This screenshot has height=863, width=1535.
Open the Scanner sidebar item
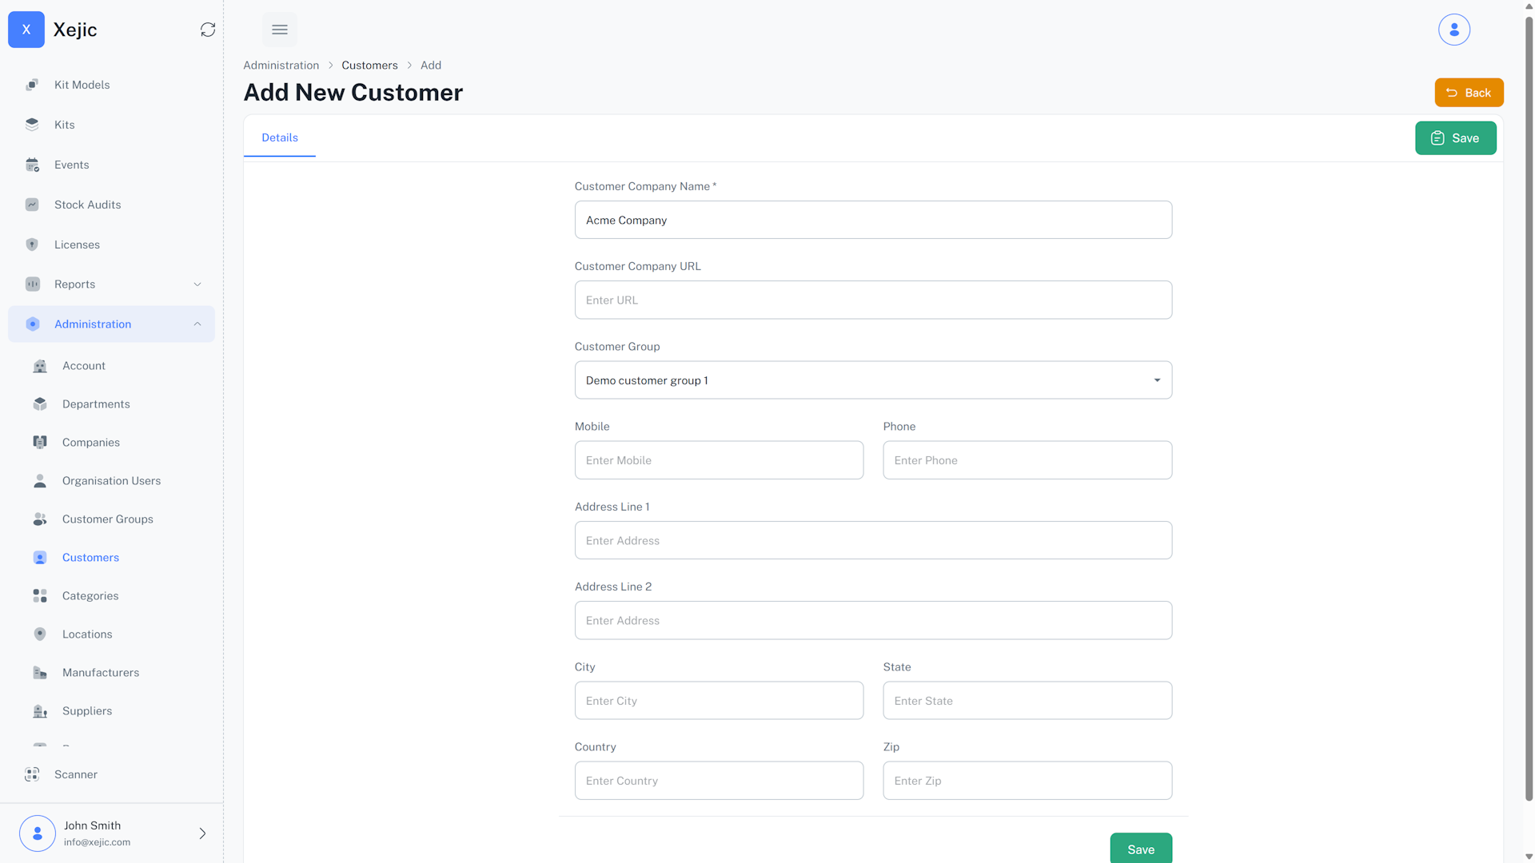(75, 774)
